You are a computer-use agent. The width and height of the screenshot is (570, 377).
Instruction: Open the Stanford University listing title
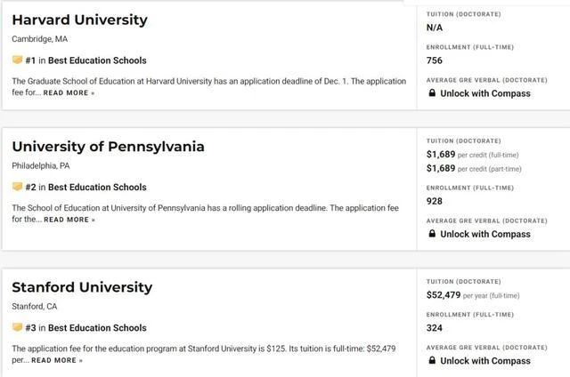(x=82, y=287)
